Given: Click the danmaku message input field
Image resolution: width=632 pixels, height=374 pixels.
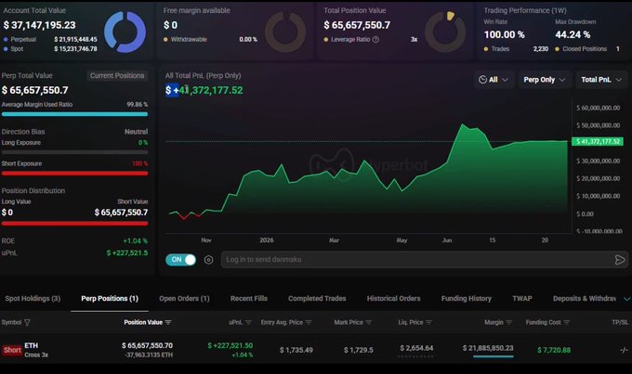Looking at the screenshot, I should (416, 260).
